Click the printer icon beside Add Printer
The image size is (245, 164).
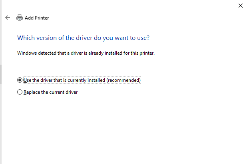point(20,18)
